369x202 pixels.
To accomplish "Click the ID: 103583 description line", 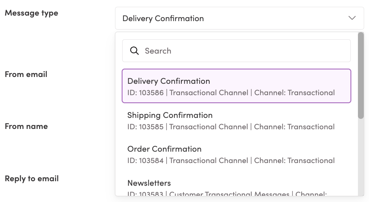I will pyautogui.click(x=227, y=194).
